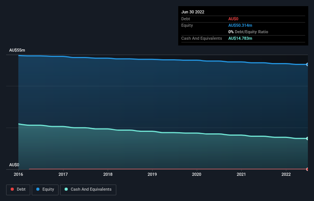
Task: Click the teal Cash legend dot
Action: [x=66, y=189]
